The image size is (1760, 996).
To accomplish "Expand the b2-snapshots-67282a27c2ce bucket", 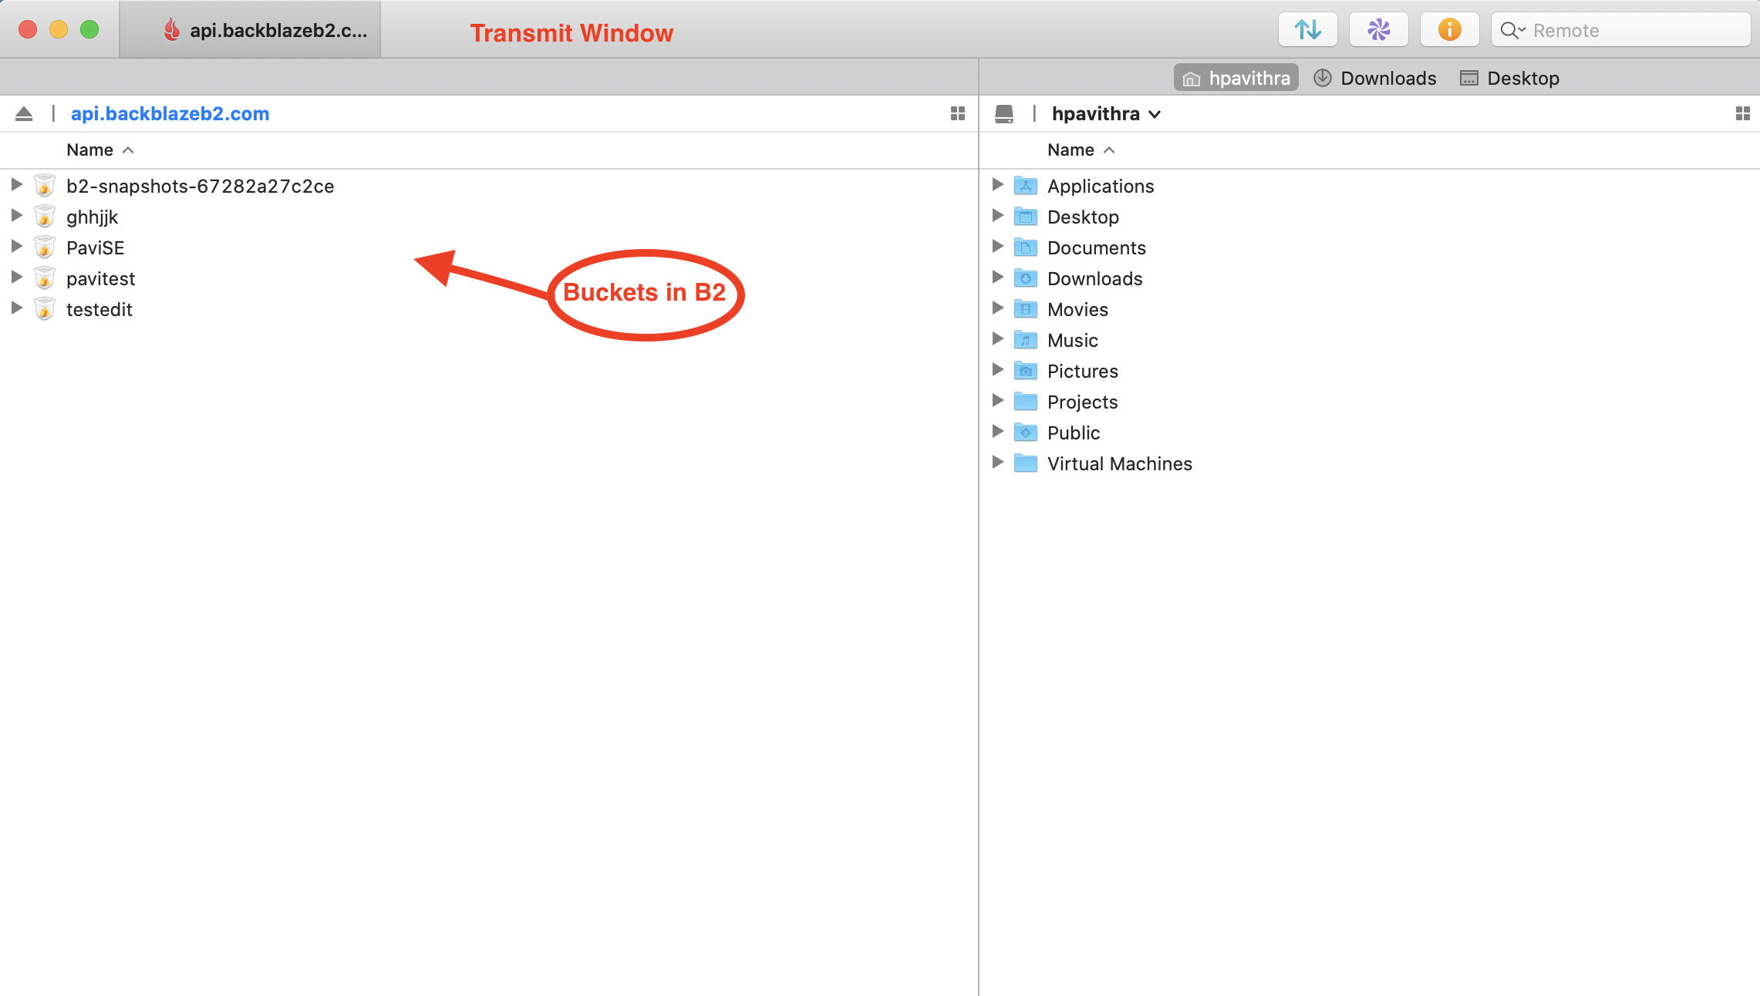I will (x=16, y=185).
